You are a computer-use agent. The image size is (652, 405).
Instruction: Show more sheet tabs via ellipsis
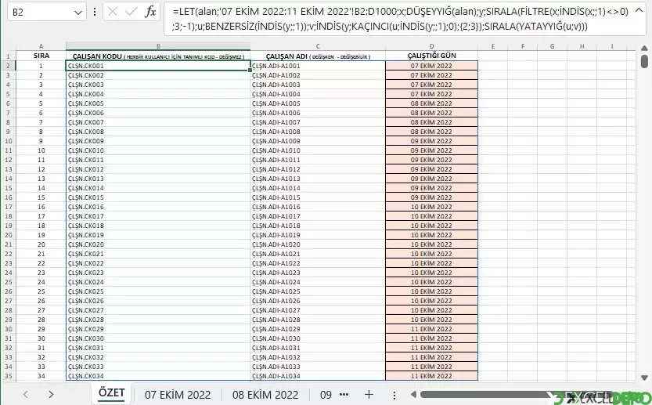pos(344,394)
